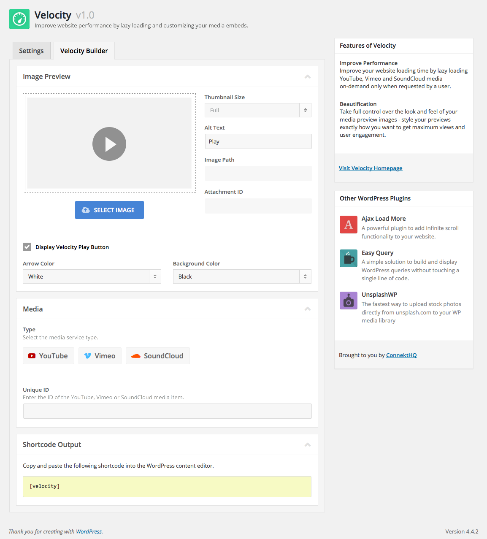Switch to the Velocity Builder tab
The image size is (487, 539).
84,51
